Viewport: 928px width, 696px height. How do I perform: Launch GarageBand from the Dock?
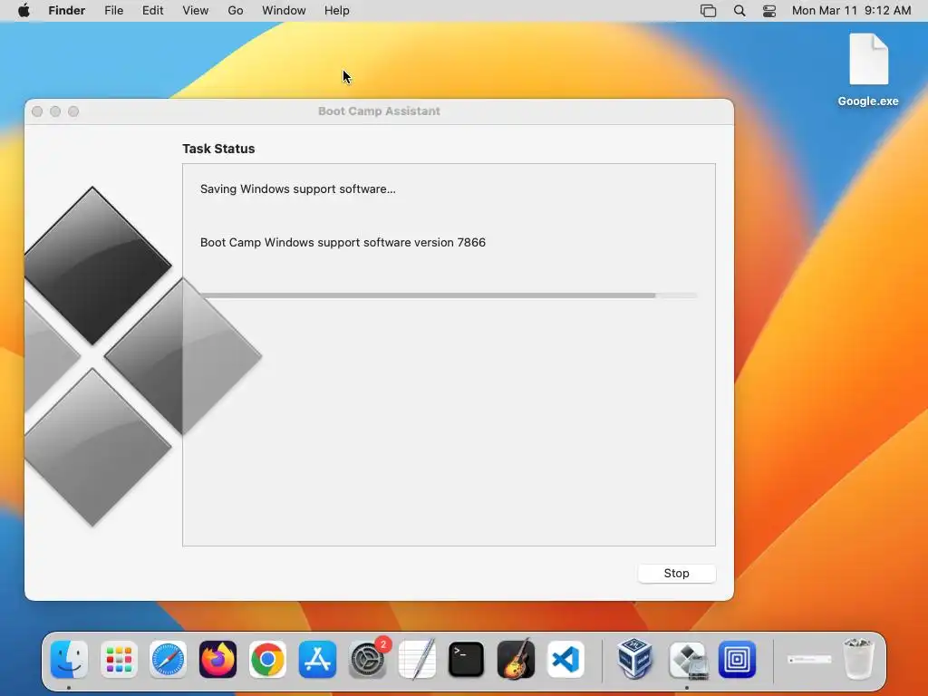pyautogui.click(x=516, y=660)
